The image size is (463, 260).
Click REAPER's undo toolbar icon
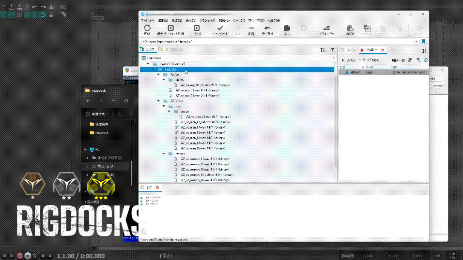[35, 7]
